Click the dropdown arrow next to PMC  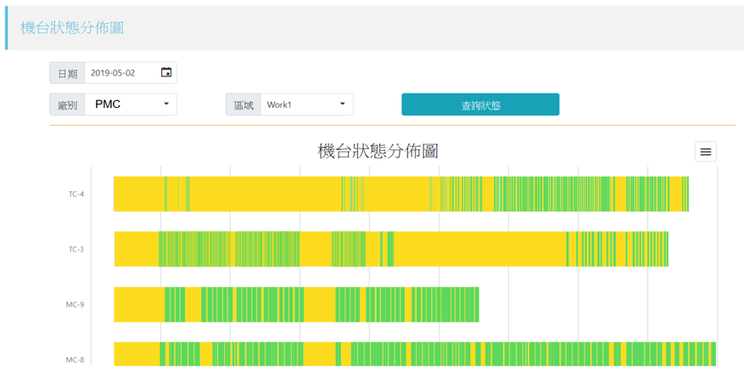pyautogui.click(x=166, y=104)
